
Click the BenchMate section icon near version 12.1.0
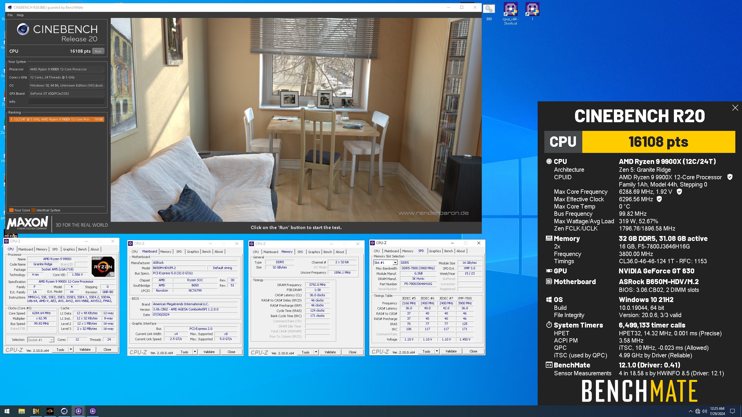[549, 365]
